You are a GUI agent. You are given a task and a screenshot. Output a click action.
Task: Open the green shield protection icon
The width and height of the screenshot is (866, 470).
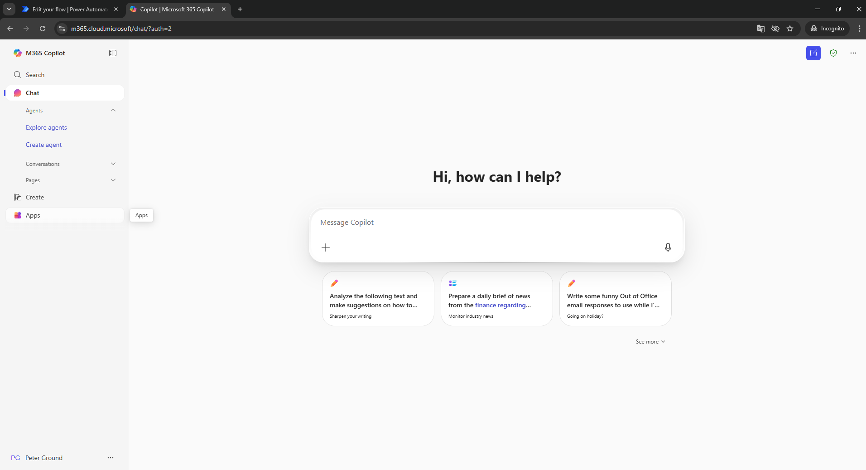tap(833, 53)
